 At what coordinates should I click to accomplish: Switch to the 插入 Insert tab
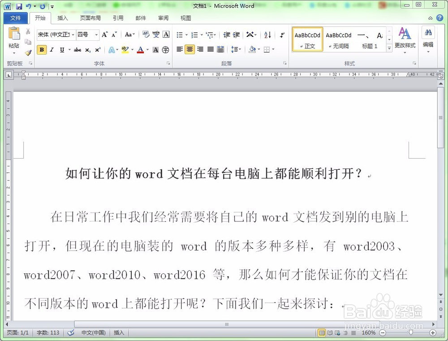(63, 18)
